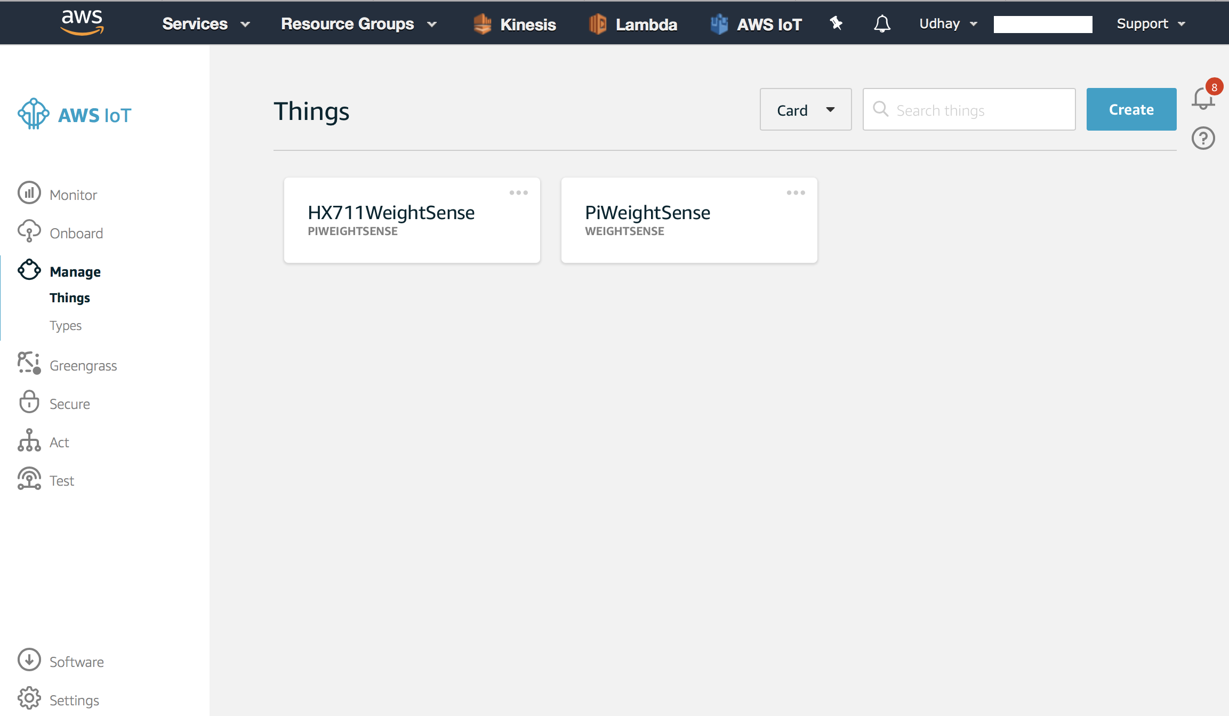Click the Software download icon

pos(29,660)
